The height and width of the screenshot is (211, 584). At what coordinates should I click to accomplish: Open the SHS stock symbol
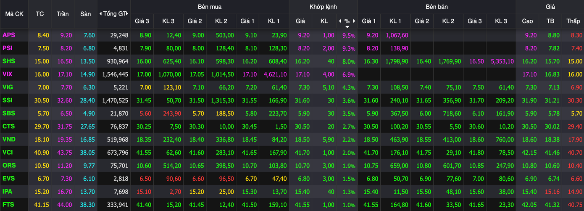9,61
